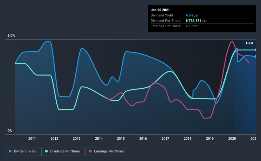Click the 2013 label on the x-axis
Image resolution: width=261 pixels, height=161 pixels.
point(77,138)
